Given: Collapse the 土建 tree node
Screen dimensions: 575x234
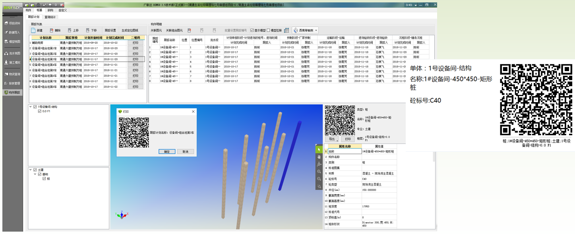Looking at the screenshot, I should [x=31, y=170].
